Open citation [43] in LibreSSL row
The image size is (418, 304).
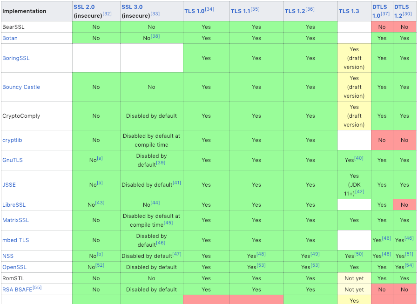100,203
